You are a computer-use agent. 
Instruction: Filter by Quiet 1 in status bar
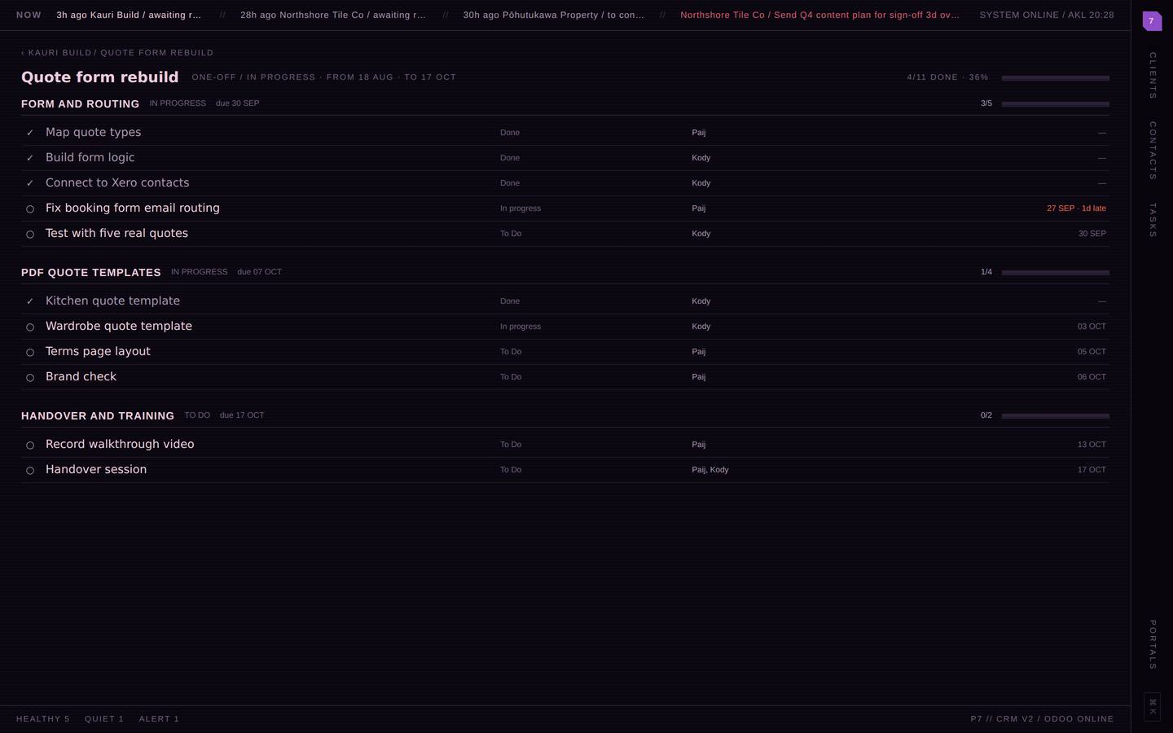[x=104, y=719]
